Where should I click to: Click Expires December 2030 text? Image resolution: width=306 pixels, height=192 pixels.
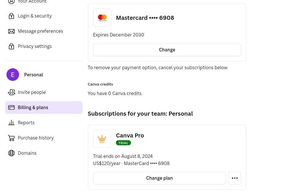(119, 35)
